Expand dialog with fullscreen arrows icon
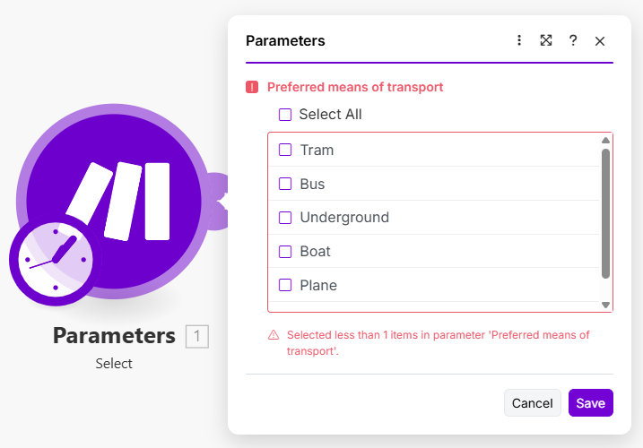643x448 pixels. pos(545,40)
